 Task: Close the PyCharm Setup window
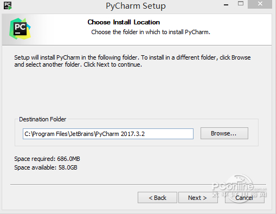[x=260, y=4]
